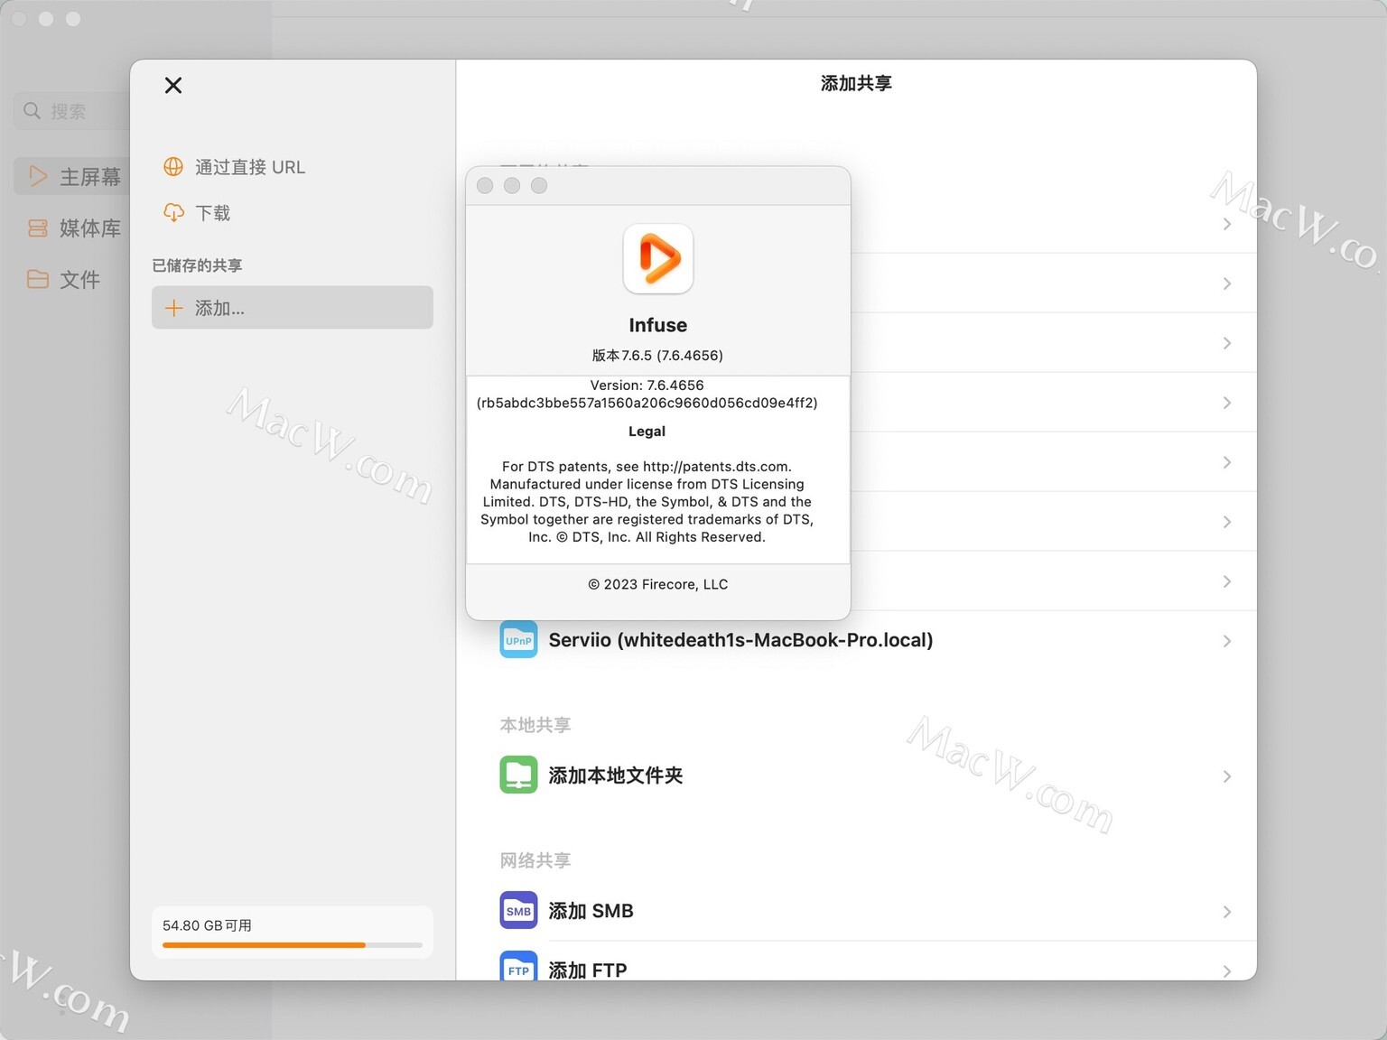This screenshot has width=1387, height=1040.
Task: Click 54.80 GB 可用 storage text
Action: [x=207, y=925]
